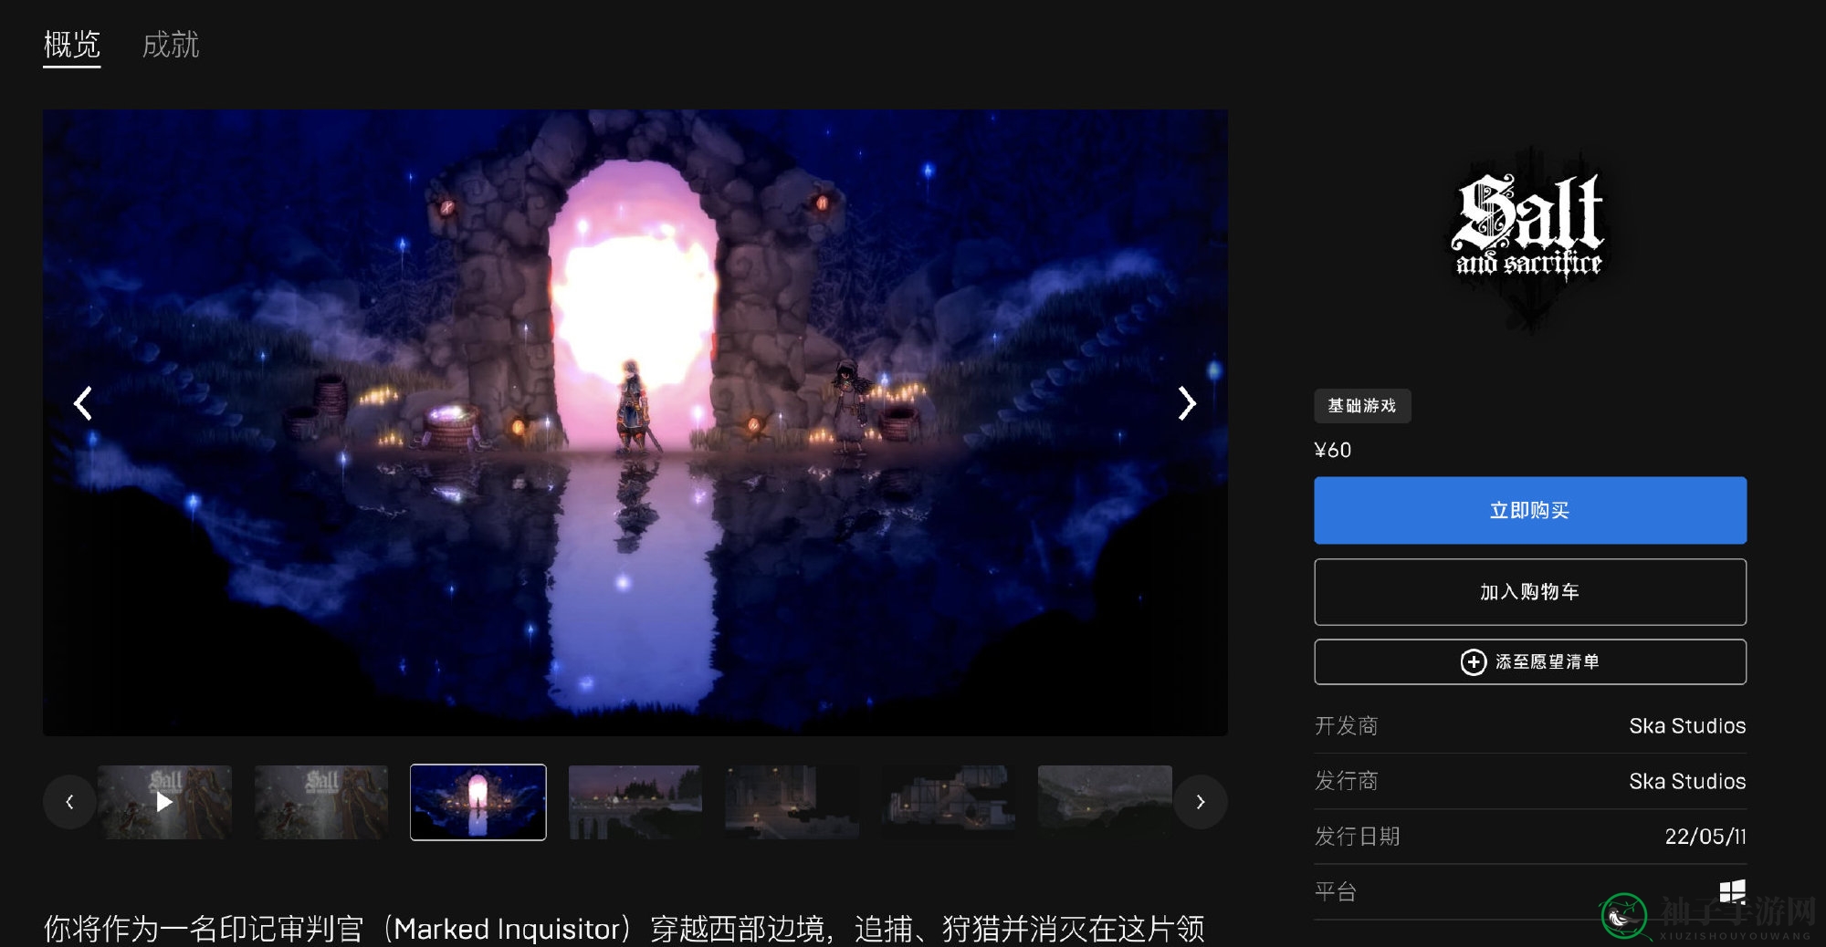This screenshot has width=1826, height=947.
Task: Click the 立即购买 buy now button
Action: point(1530,510)
